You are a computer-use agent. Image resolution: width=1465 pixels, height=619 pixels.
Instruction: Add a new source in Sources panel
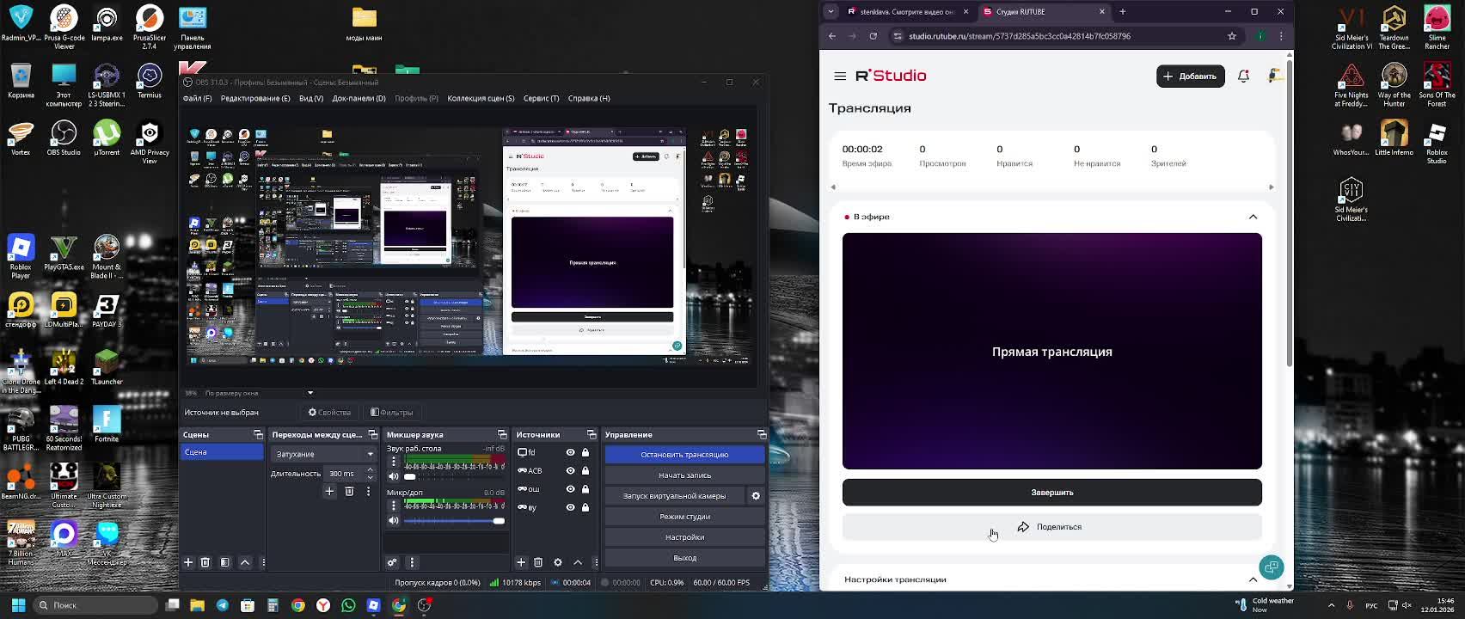[521, 562]
